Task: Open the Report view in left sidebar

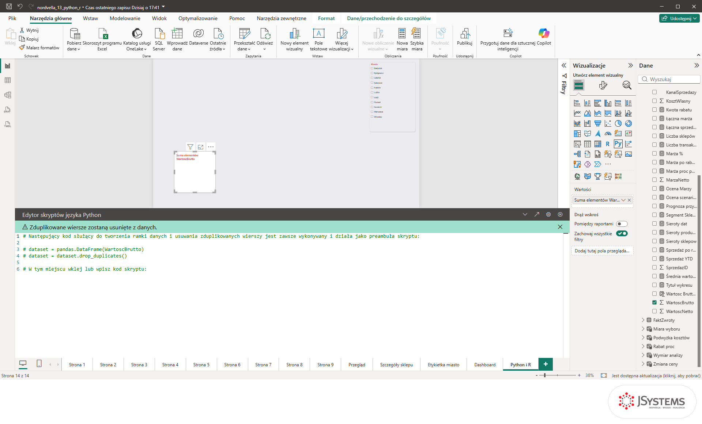Action: point(8,66)
